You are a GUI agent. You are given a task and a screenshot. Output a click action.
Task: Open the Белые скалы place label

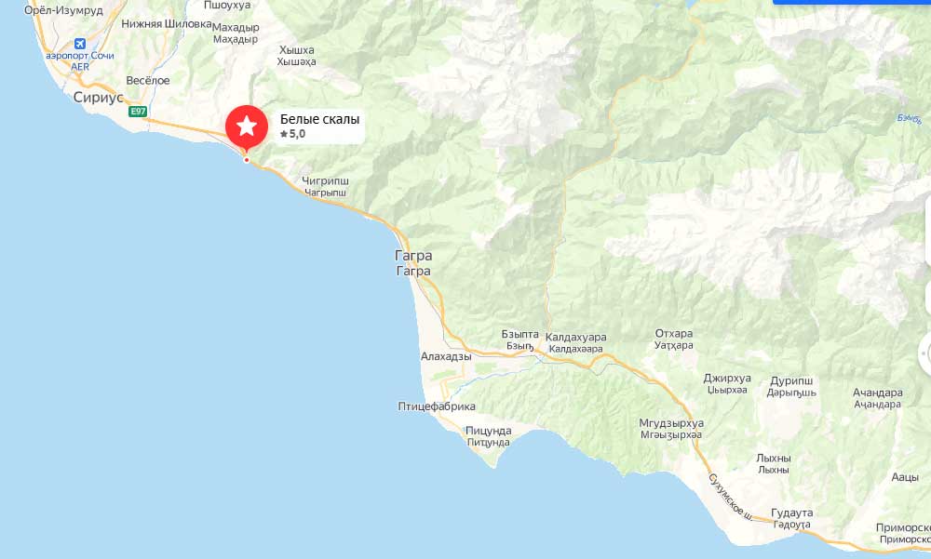319,119
